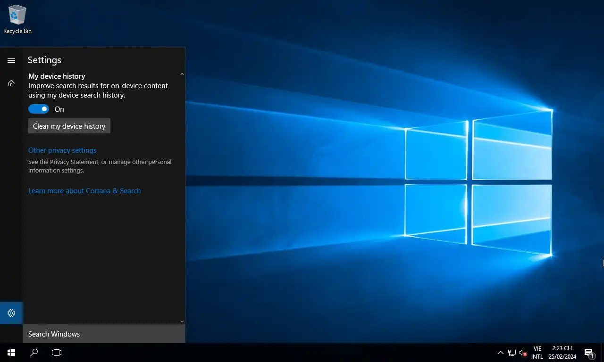This screenshot has width=604, height=362.
Task: Click the taskbar Search magnifier icon
Action: [x=34, y=352]
